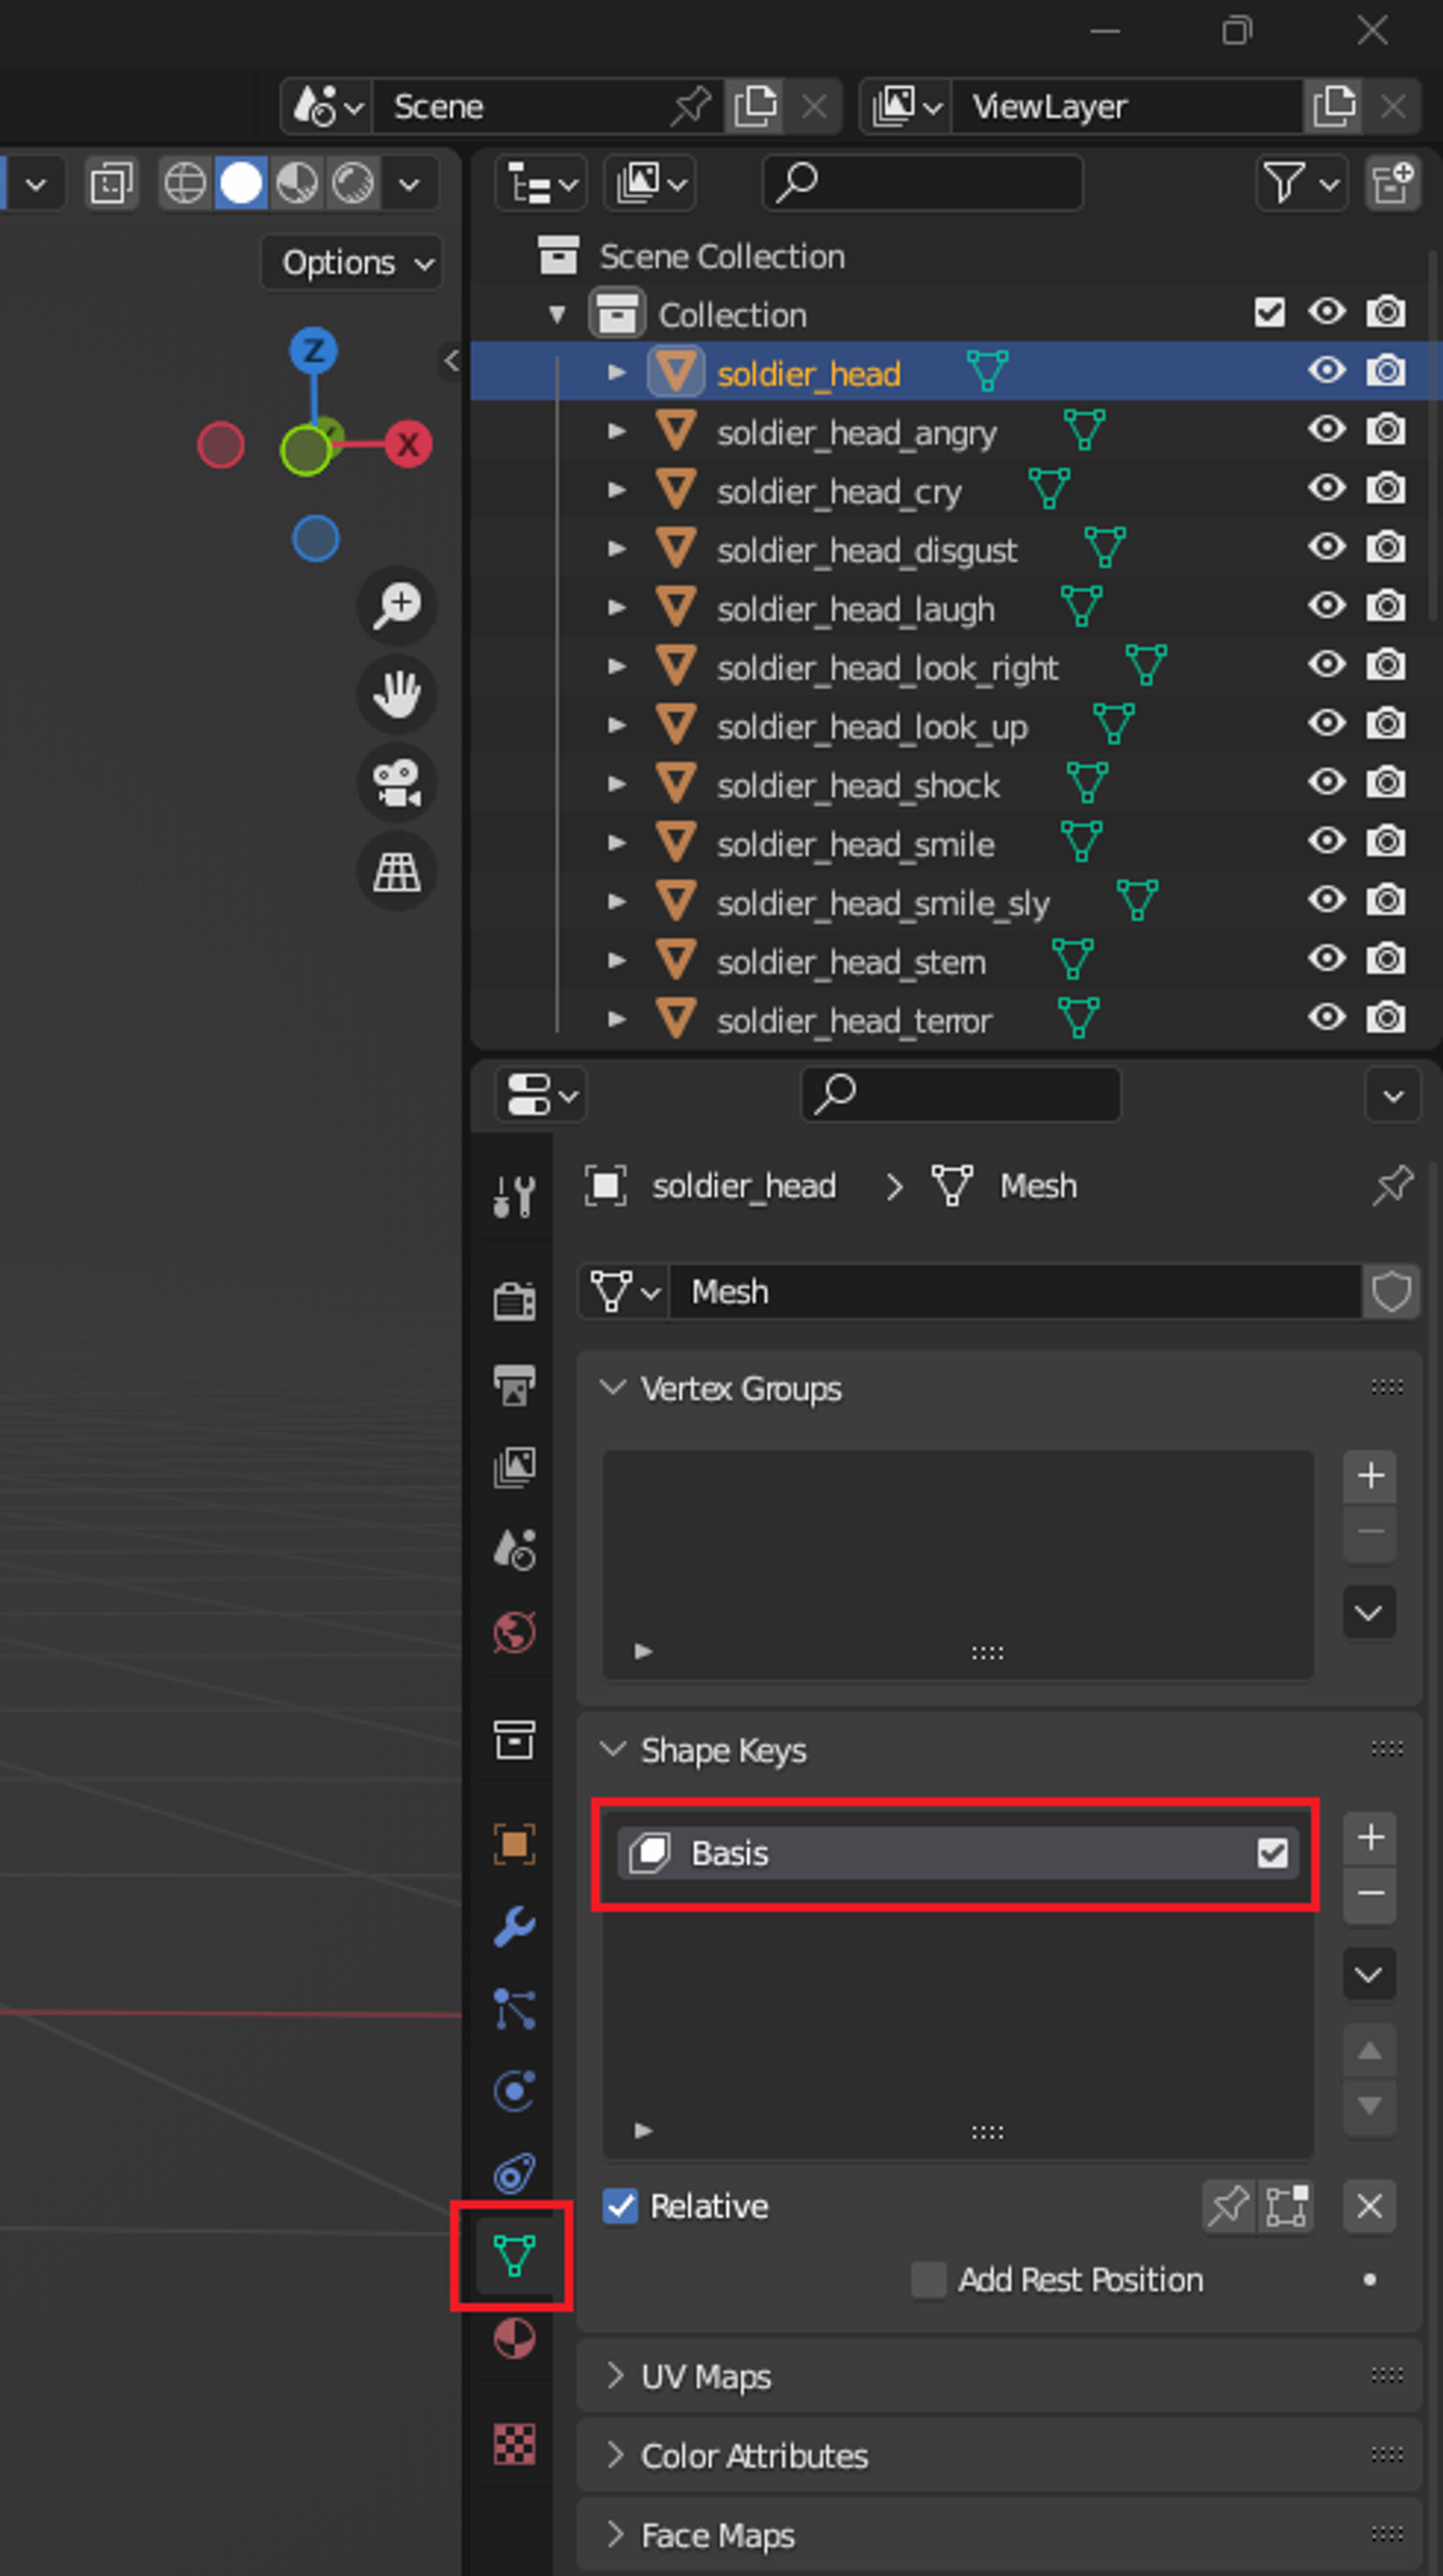1443x2576 pixels.
Task: Open the outliner filter dropdown
Action: point(1300,183)
